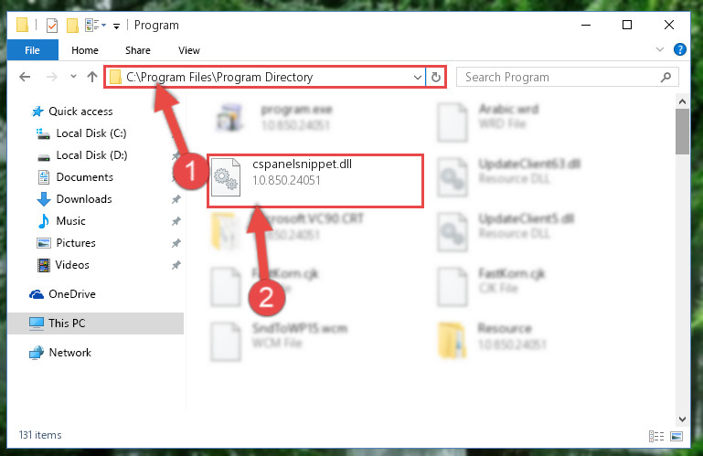The height and width of the screenshot is (456, 703).
Task: Click scrollbar up arrow in file list
Action: click(682, 101)
